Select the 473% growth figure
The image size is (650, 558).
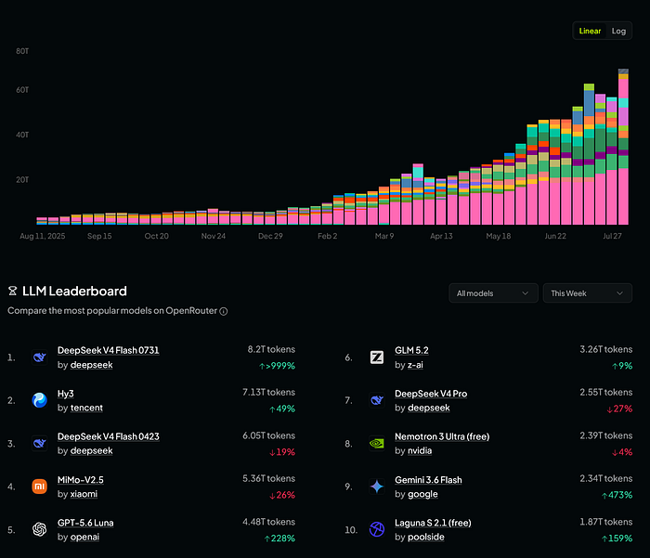point(617,495)
